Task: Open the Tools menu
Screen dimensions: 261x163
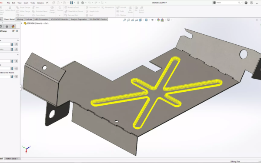Action: pyautogui.click(x=33, y=3)
